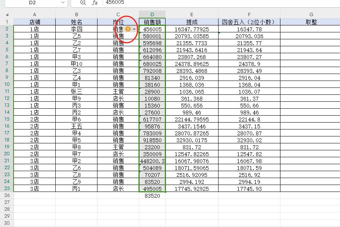Click sales cell 10080
340x227 pixels.
(152, 98)
